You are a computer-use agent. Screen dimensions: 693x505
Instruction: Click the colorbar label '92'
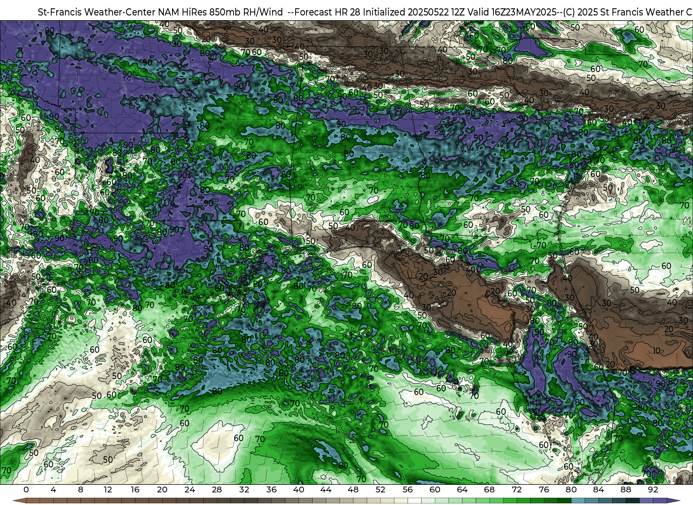click(653, 489)
